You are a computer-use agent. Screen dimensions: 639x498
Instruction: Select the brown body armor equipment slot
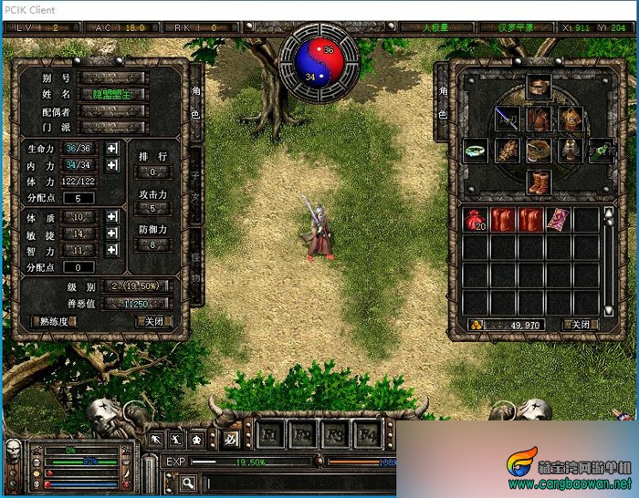click(x=539, y=119)
